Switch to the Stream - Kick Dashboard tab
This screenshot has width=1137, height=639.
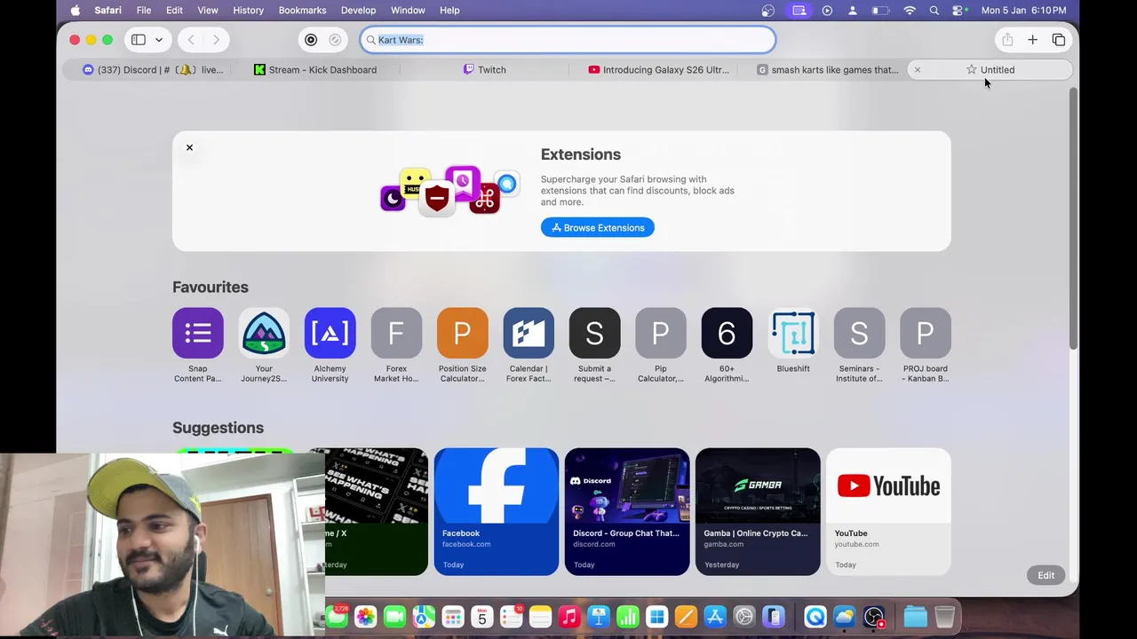point(315,69)
